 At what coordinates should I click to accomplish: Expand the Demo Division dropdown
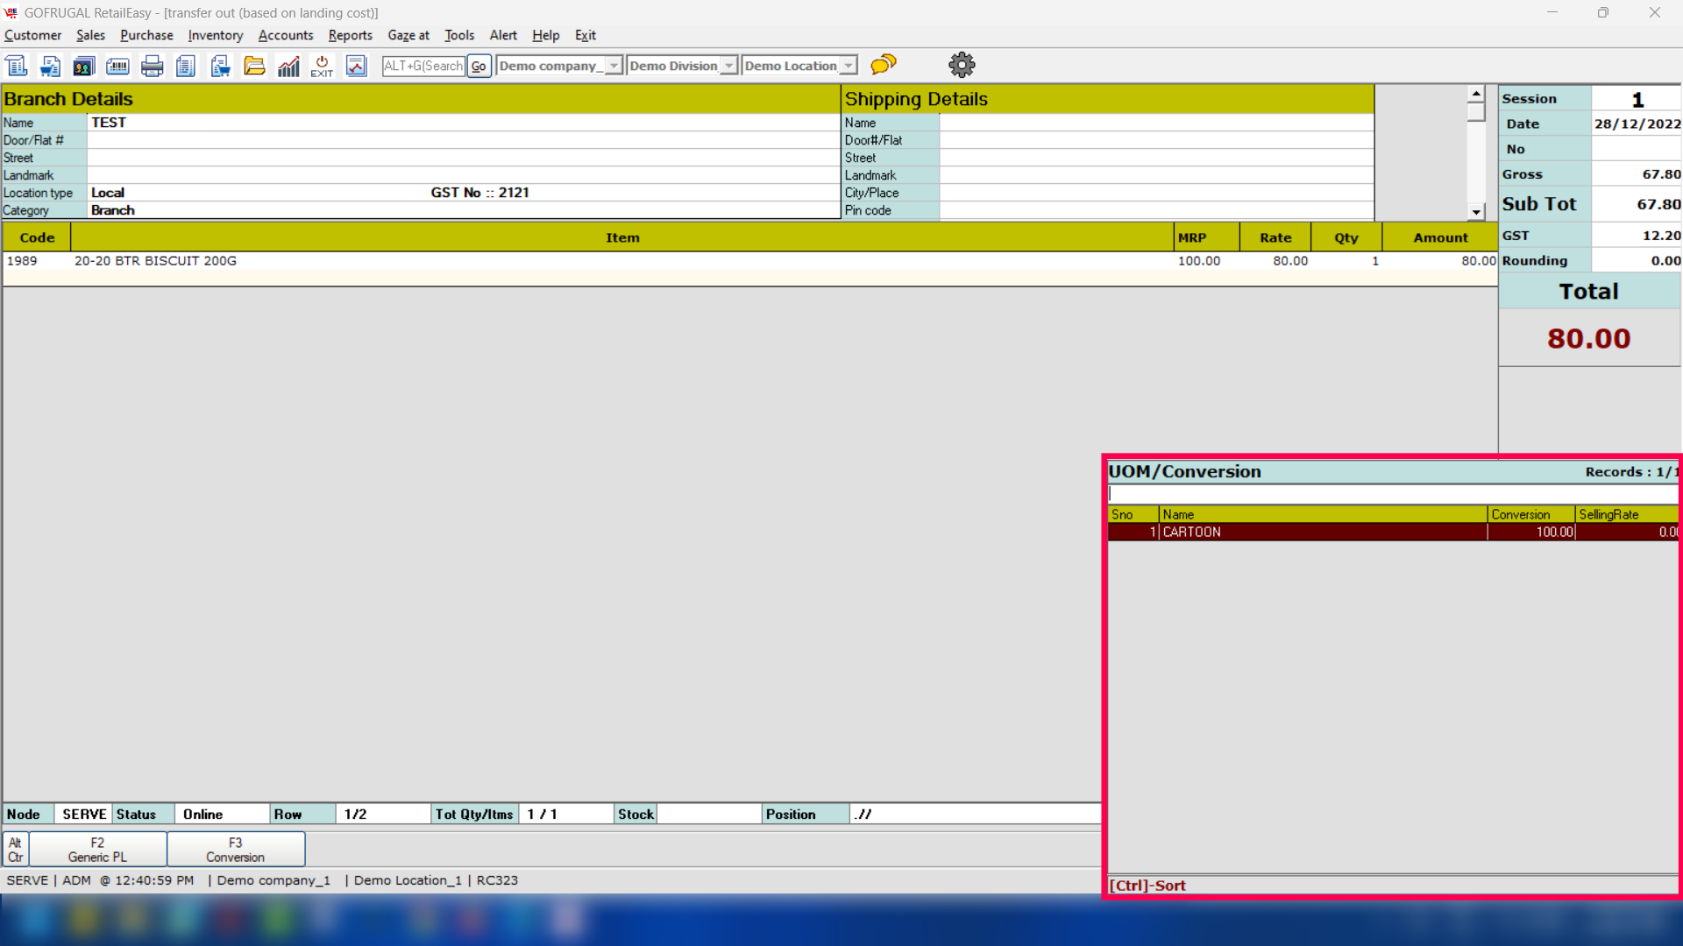tap(728, 66)
